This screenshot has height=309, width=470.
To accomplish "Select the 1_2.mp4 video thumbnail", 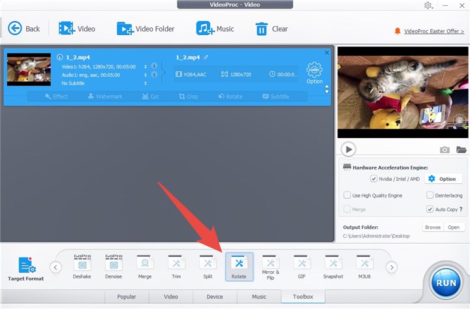I will (x=29, y=70).
